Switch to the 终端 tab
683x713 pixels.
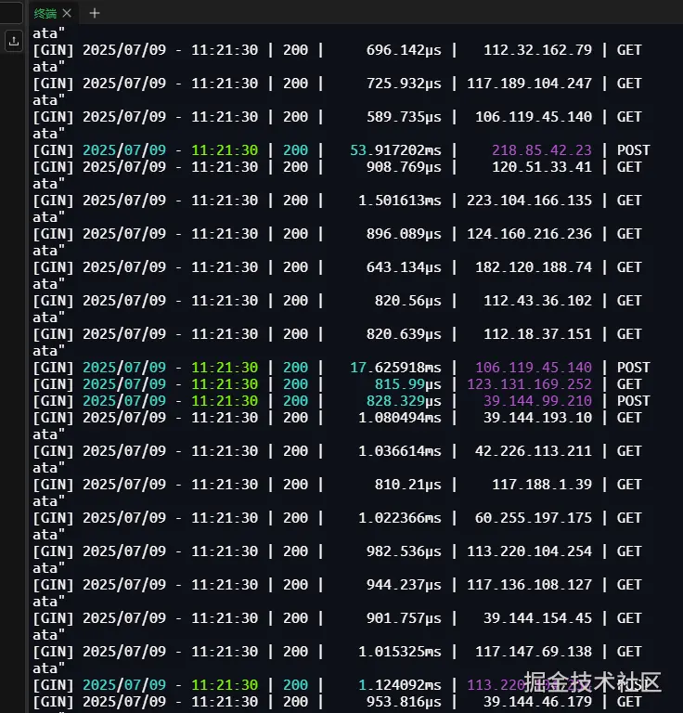[x=45, y=13]
